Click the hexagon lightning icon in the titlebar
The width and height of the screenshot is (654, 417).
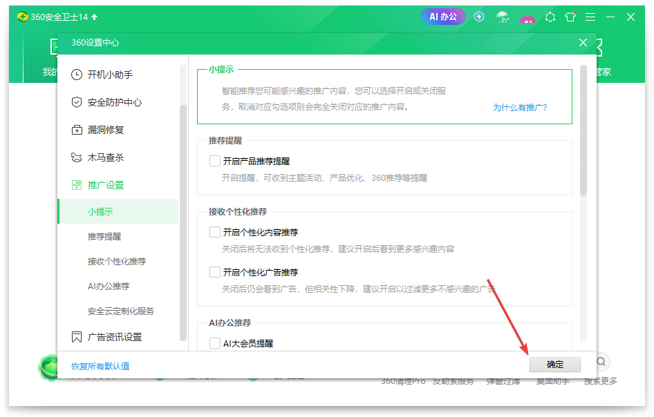click(x=479, y=17)
